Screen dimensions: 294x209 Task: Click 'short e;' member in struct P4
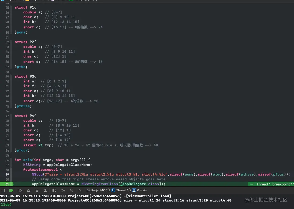[32, 140]
